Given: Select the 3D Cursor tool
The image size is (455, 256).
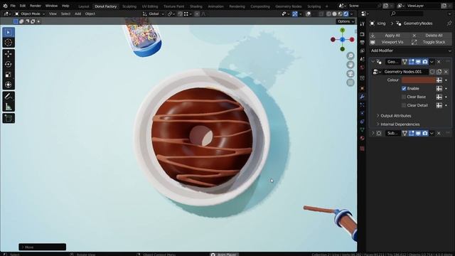Looking at the screenshot, I should click(x=9, y=43).
